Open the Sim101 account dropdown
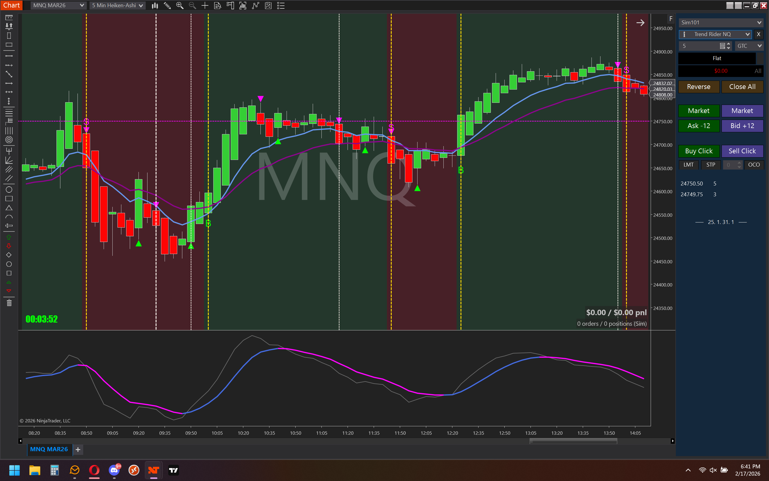 (721, 23)
